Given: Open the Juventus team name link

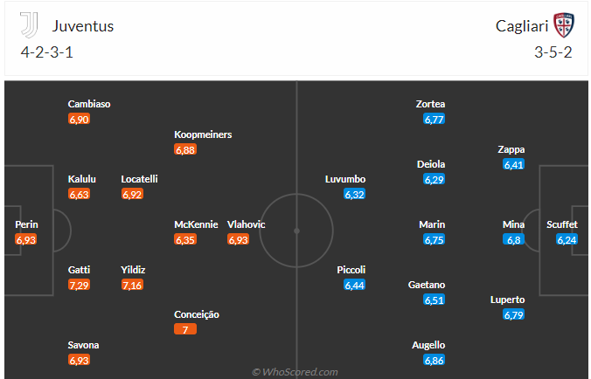Looking at the screenshot, I should coord(83,26).
